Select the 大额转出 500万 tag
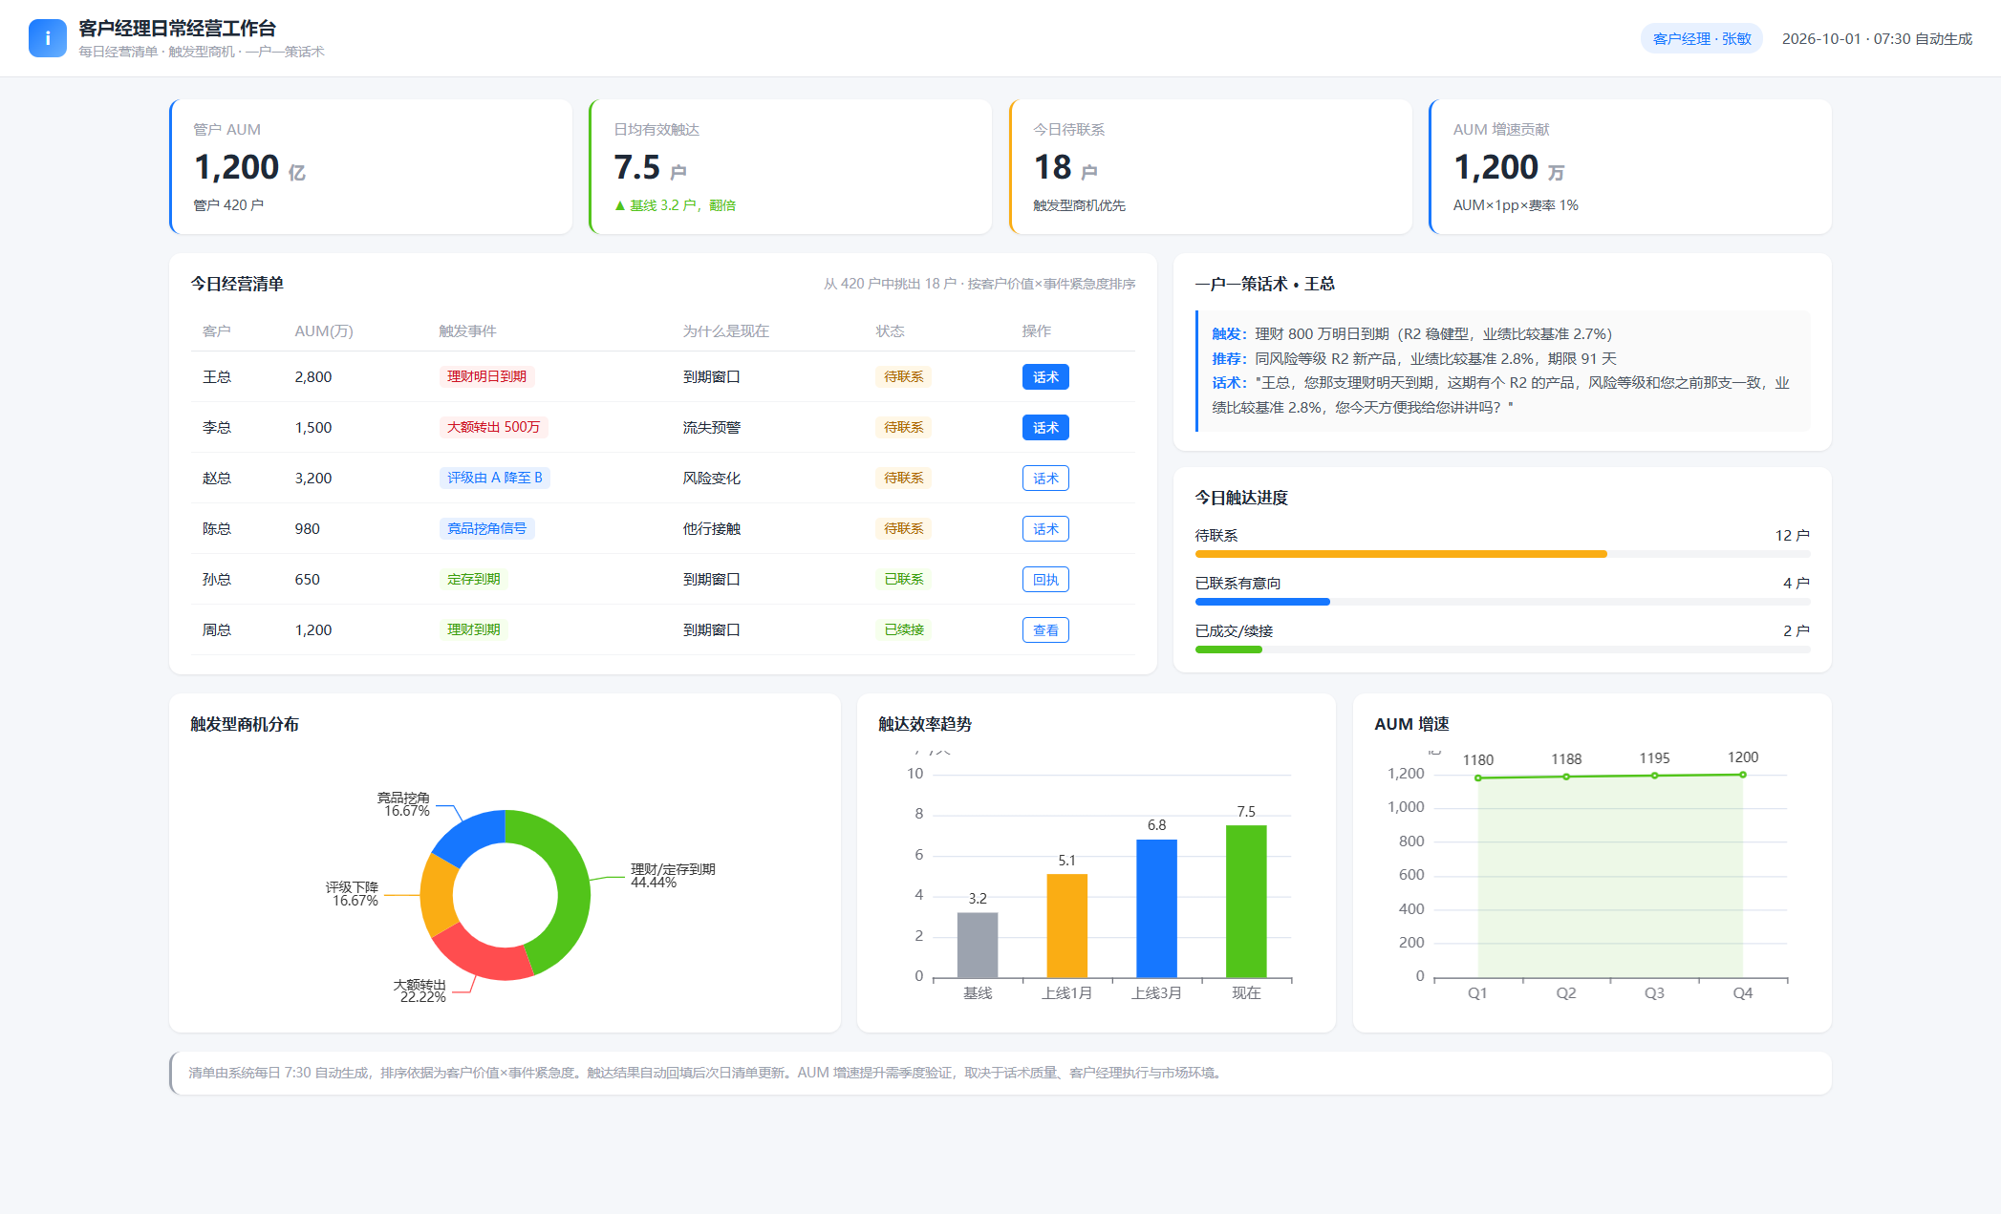Viewport: 2001px width, 1214px height. coord(493,428)
